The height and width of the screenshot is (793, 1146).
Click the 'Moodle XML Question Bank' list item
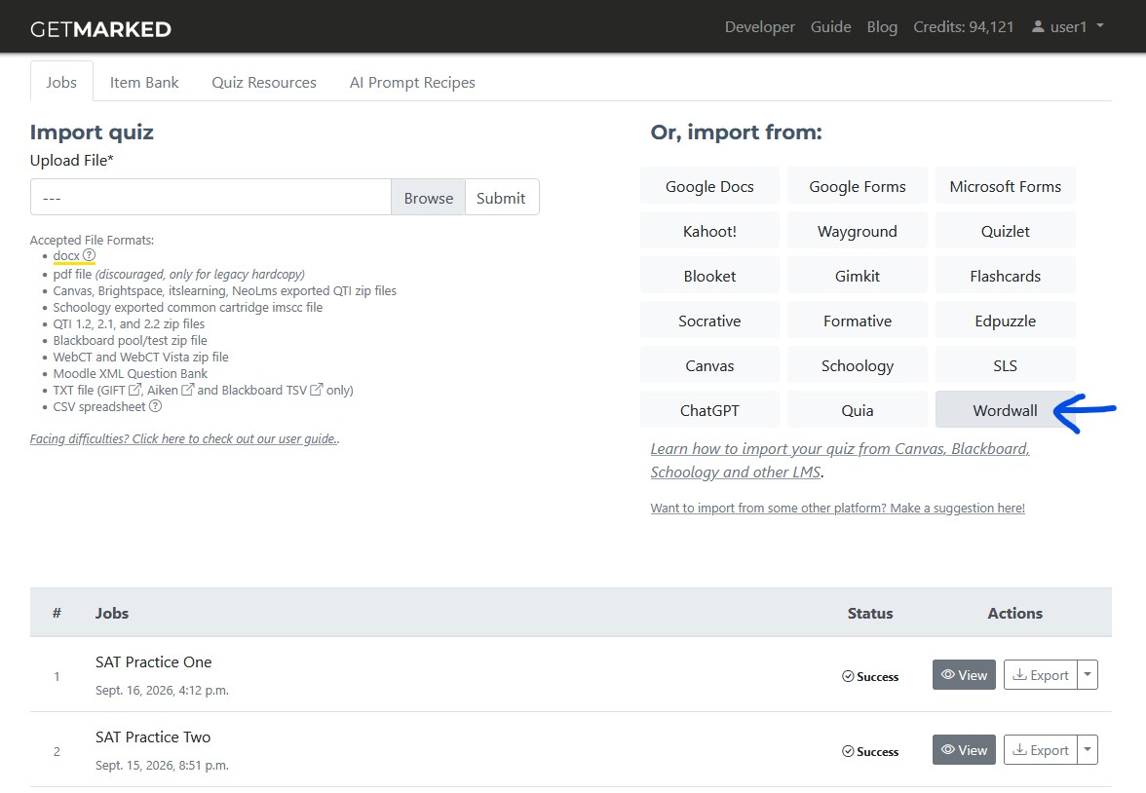[x=131, y=373]
